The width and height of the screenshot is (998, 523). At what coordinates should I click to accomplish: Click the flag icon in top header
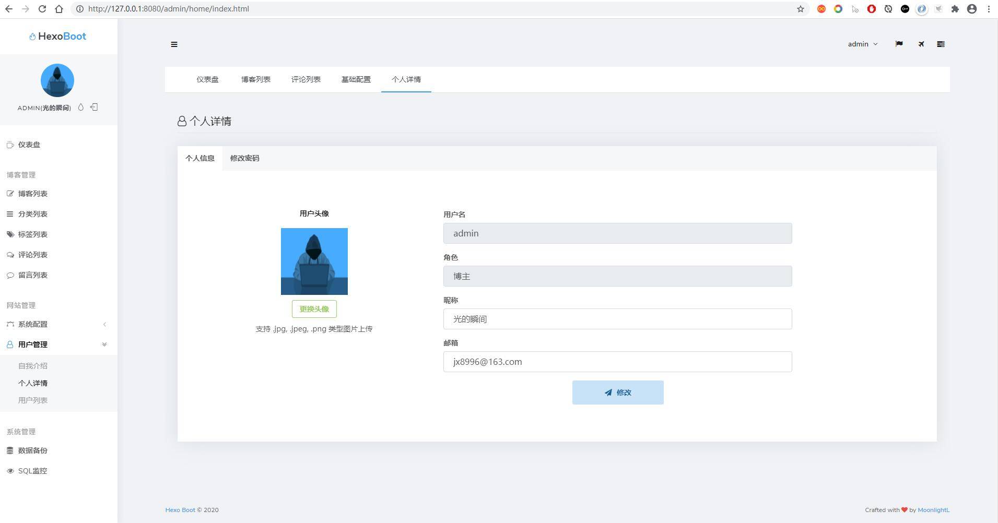tap(899, 44)
